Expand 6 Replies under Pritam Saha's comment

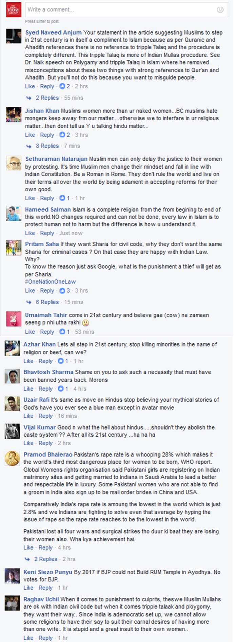click(47, 302)
